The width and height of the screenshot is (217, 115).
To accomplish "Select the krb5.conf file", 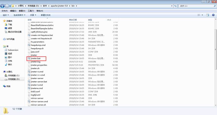I will click(x=36, y=92).
